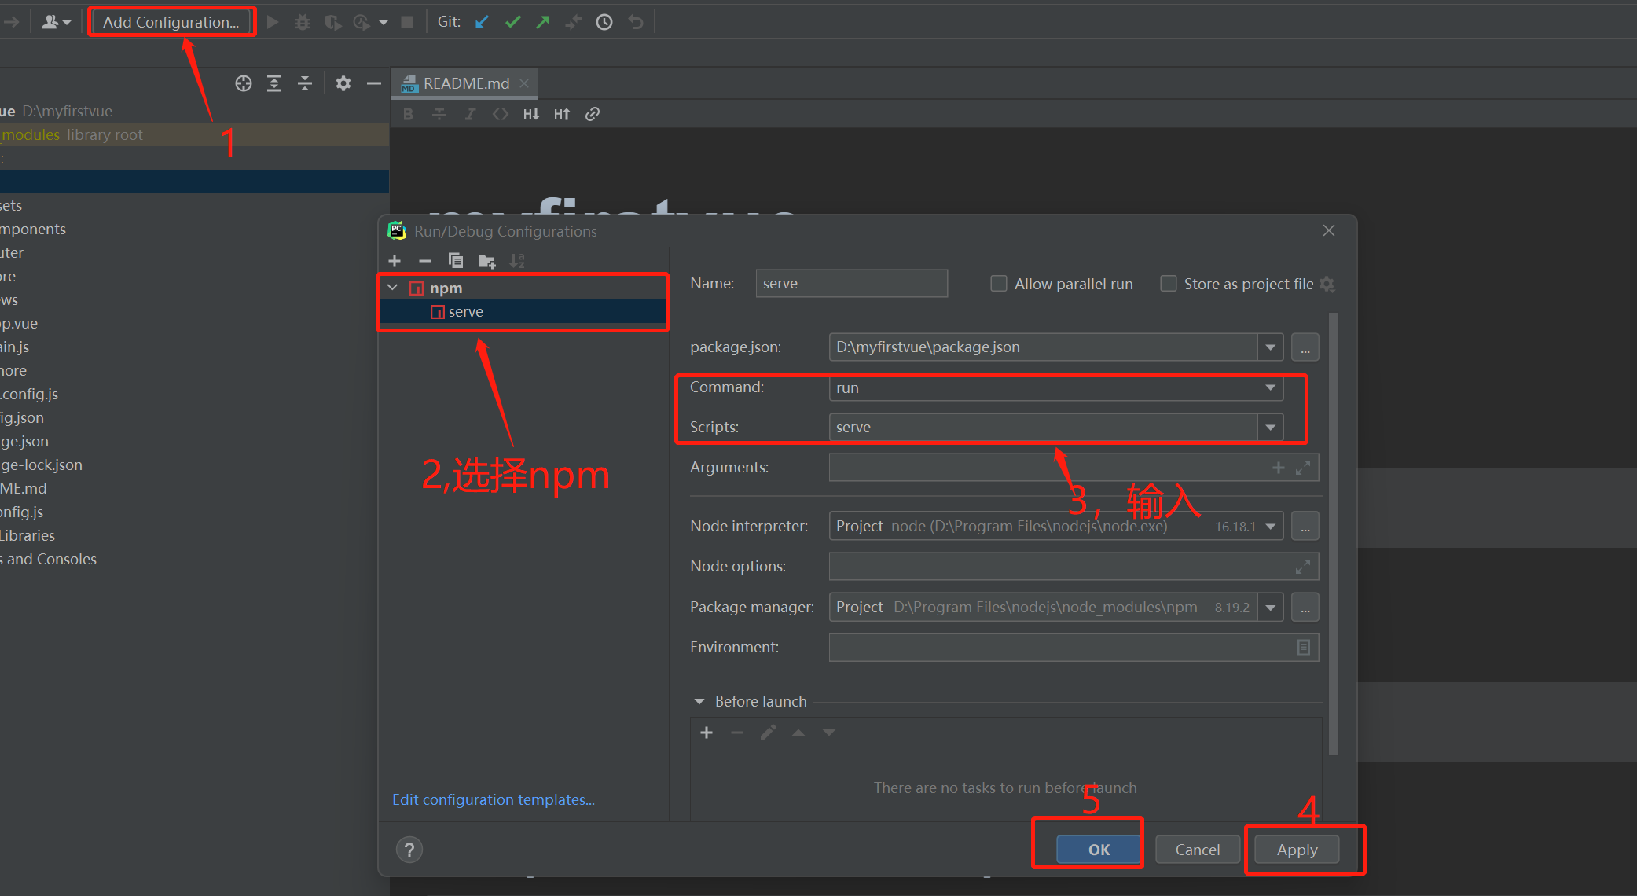Screen dimensions: 1637x896
Task: Click the Apply button
Action: tap(1297, 850)
